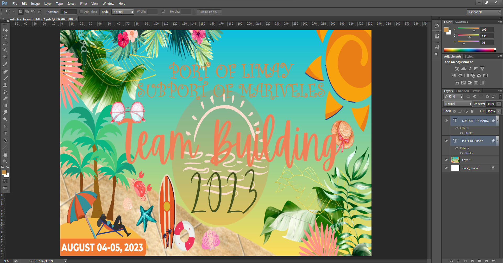Open the Essentials workspace dropdown
Viewport: 503px width, 263px height.
[484, 12]
